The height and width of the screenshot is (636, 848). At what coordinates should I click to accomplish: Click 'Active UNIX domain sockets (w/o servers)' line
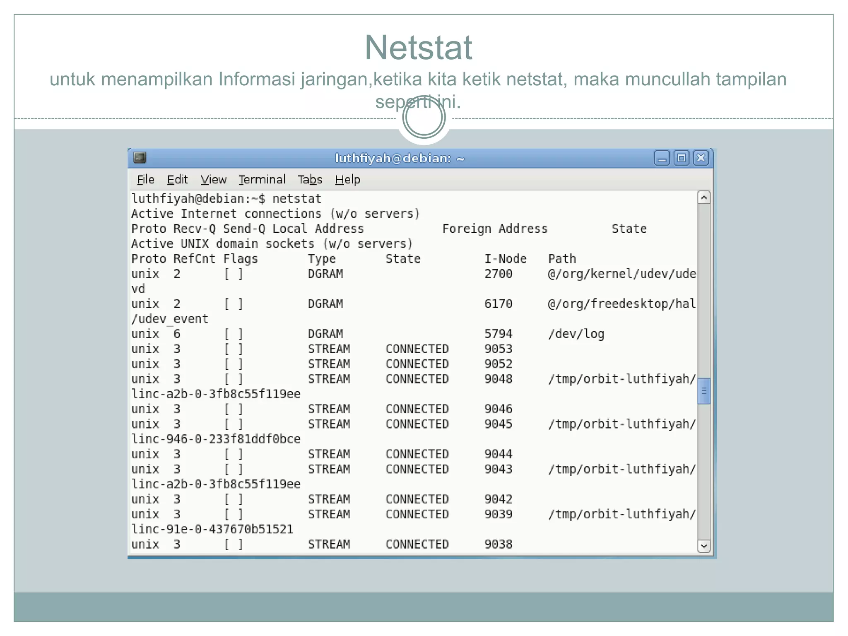272,244
